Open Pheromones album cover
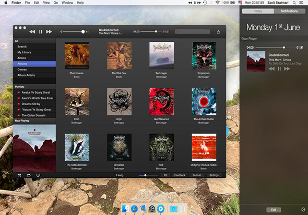The height and width of the screenshot is (215, 308). (77, 55)
